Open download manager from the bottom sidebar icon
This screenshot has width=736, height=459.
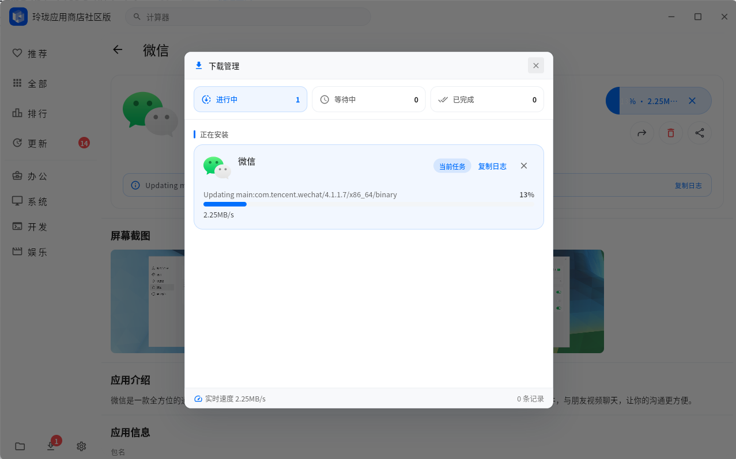tap(51, 446)
